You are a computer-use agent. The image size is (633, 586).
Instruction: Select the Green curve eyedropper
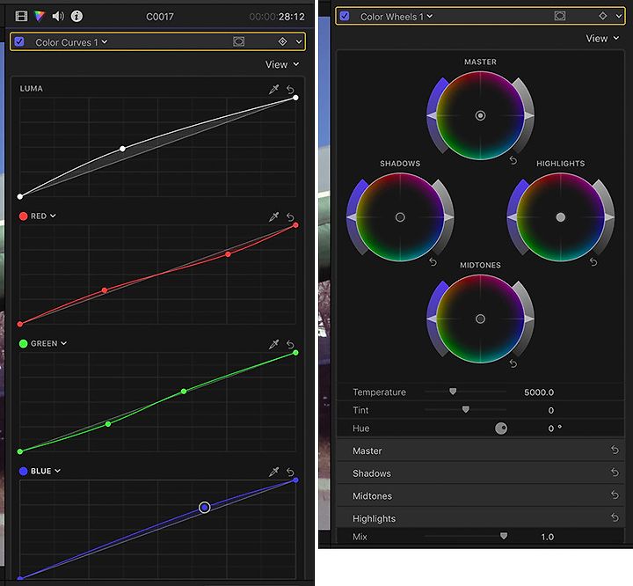273,344
